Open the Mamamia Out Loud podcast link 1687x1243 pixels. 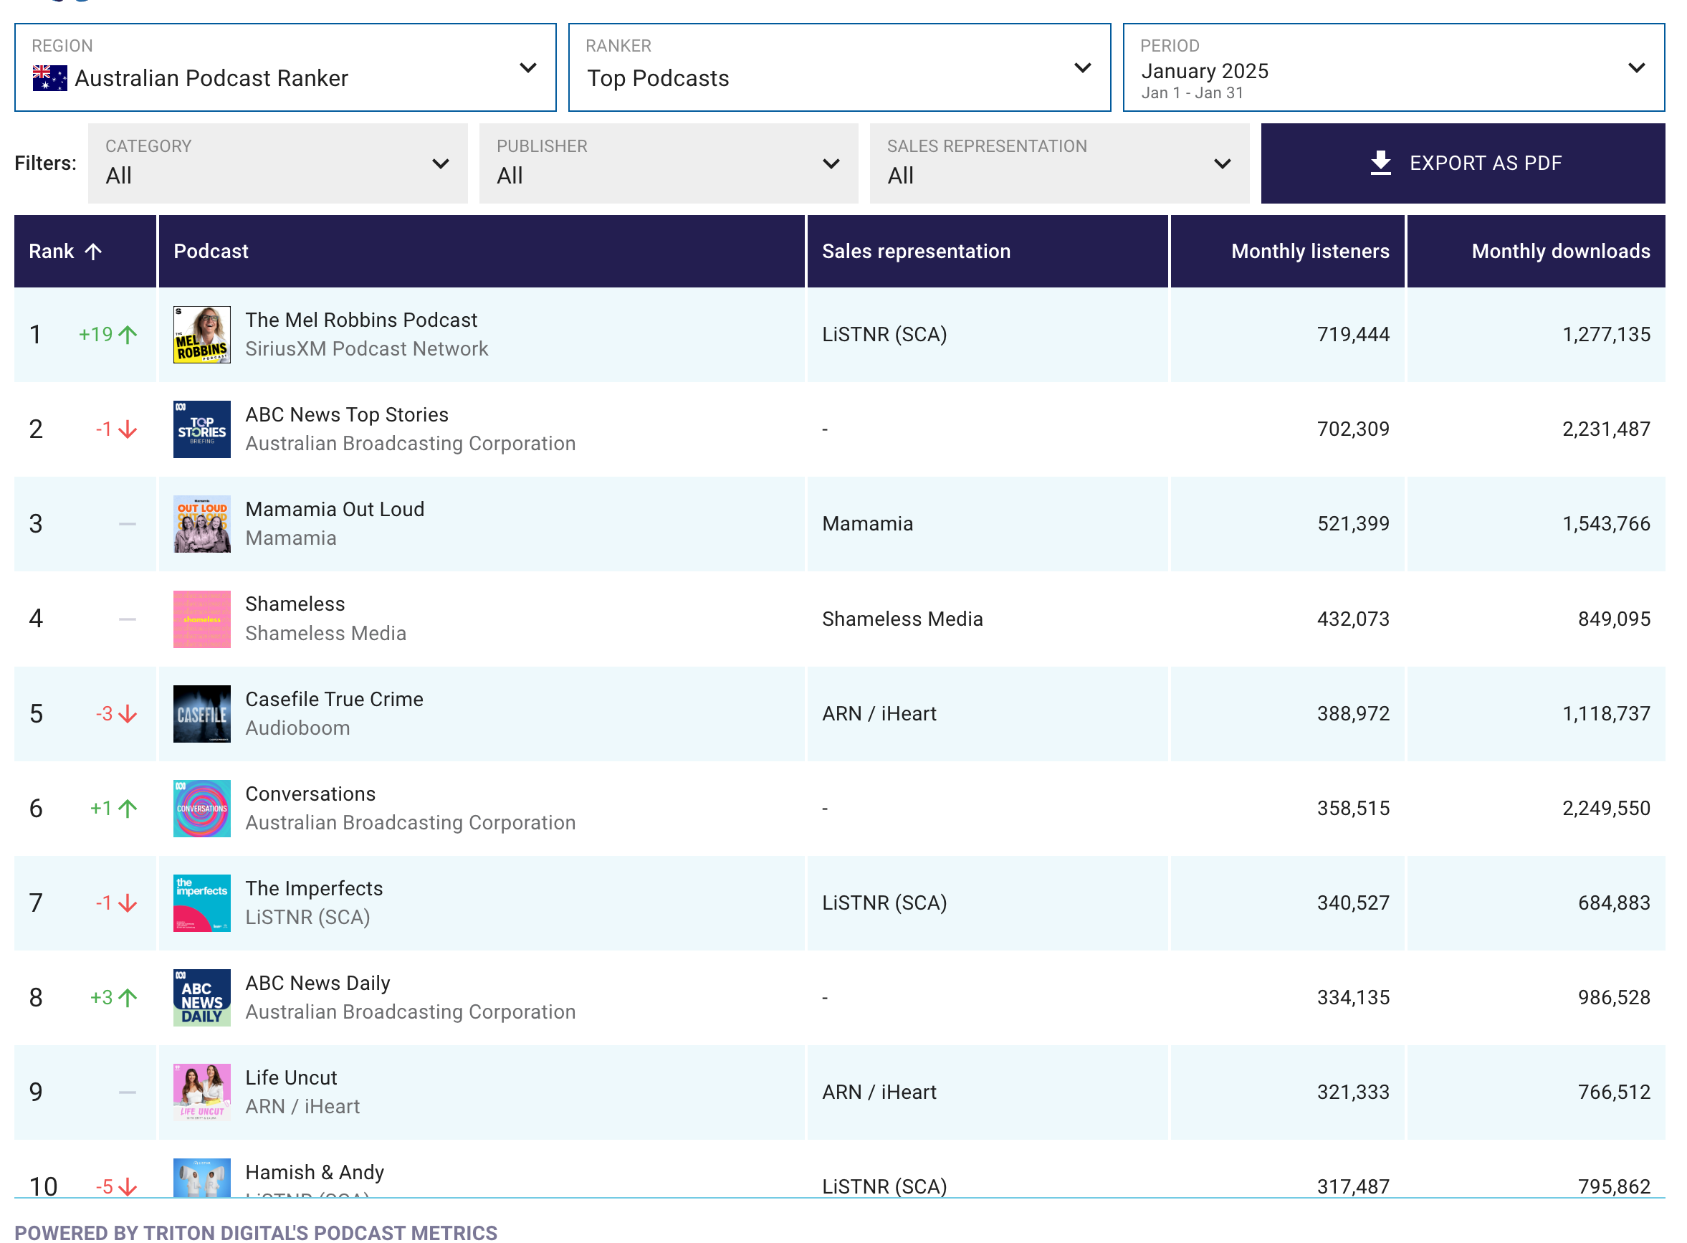point(335,510)
